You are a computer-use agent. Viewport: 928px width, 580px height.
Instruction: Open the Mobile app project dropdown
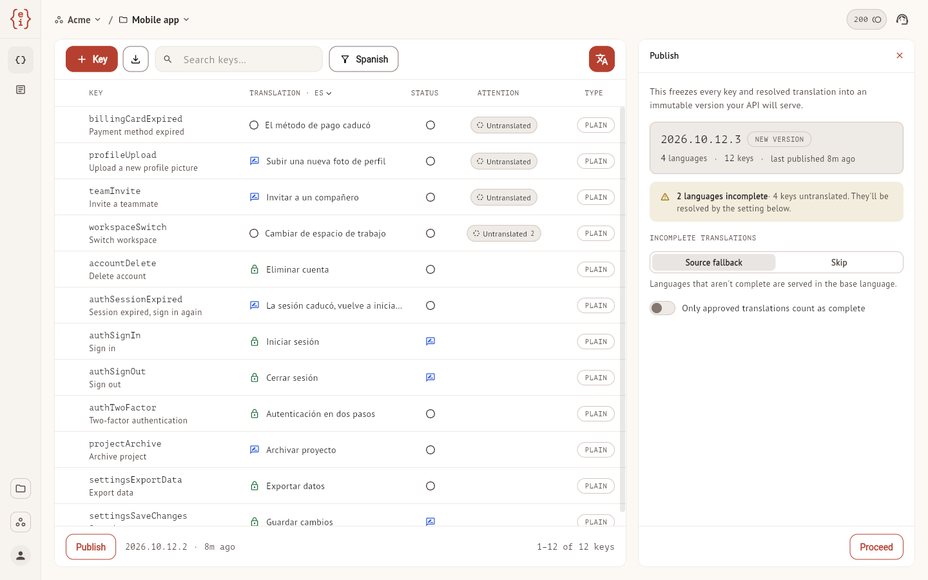pos(155,19)
